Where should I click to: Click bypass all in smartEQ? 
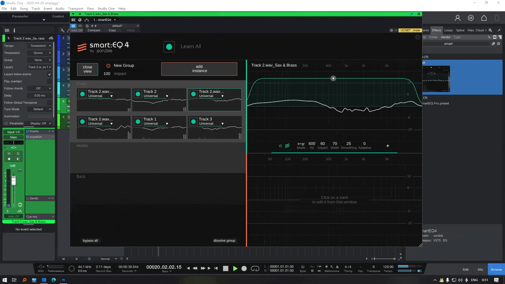(x=90, y=241)
